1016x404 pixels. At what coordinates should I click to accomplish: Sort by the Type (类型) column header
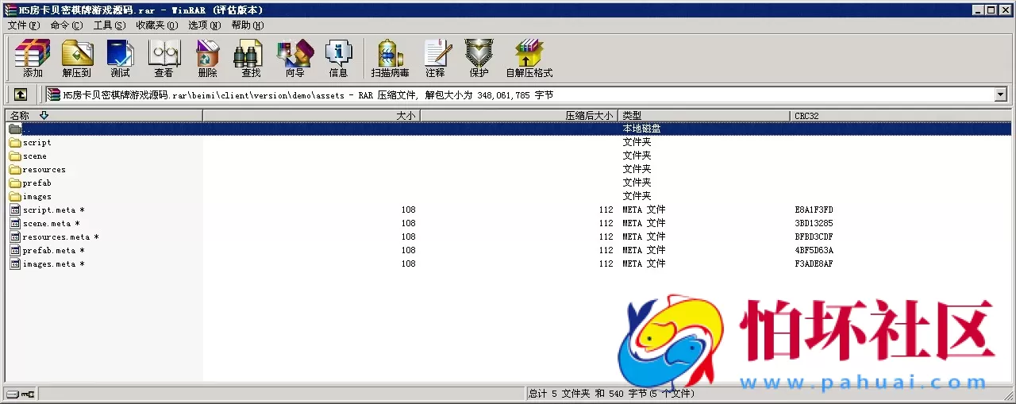pyautogui.click(x=705, y=116)
